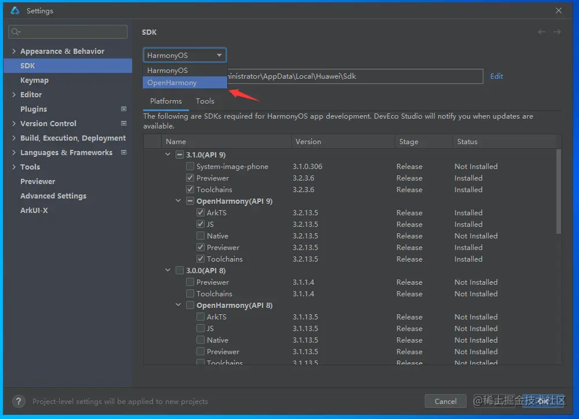Click the settings search field

point(68,32)
